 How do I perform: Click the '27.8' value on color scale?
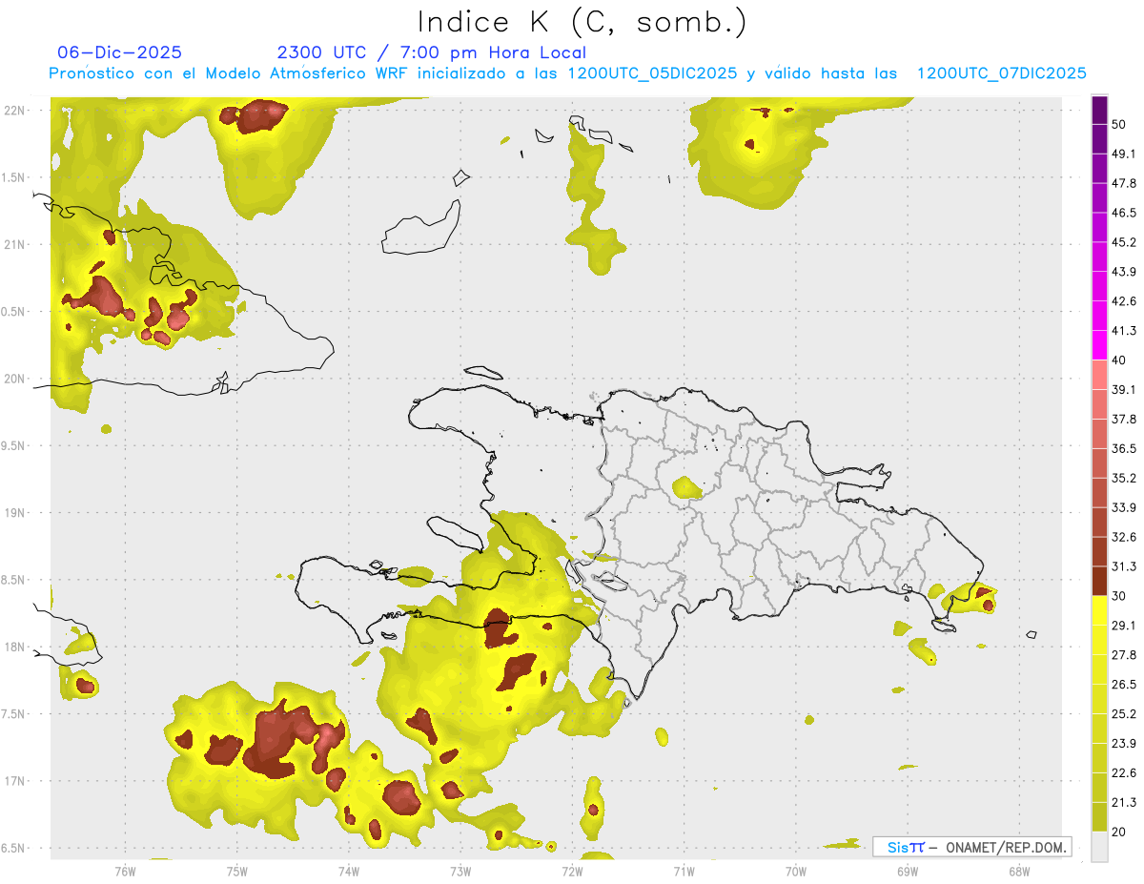coord(1124,655)
